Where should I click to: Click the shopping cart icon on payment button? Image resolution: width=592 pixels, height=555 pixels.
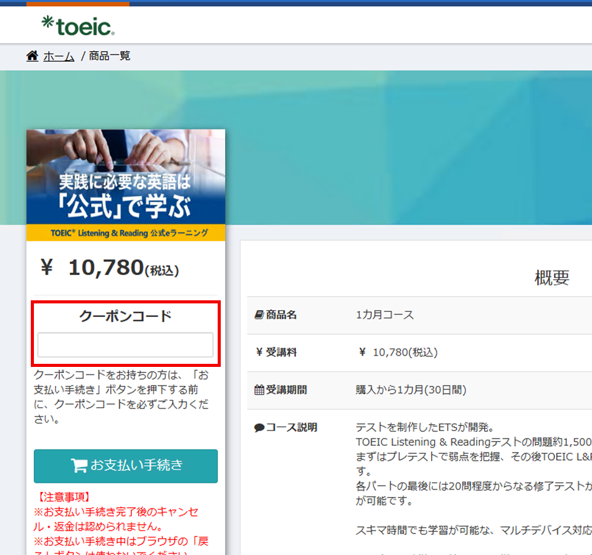point(79,466)
